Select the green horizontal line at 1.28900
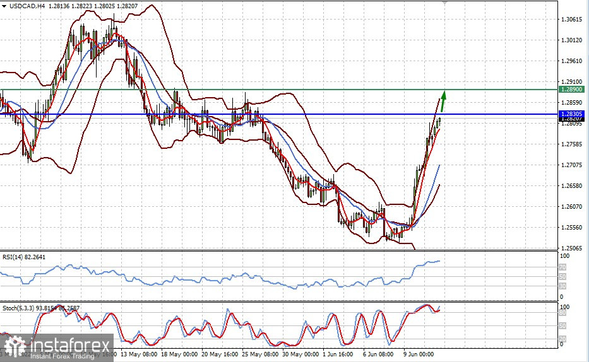The image size is (589, 362). [253, 89]
